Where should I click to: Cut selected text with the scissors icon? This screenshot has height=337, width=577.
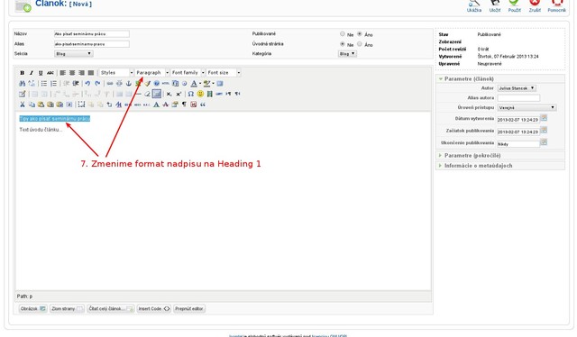point(22,105)
